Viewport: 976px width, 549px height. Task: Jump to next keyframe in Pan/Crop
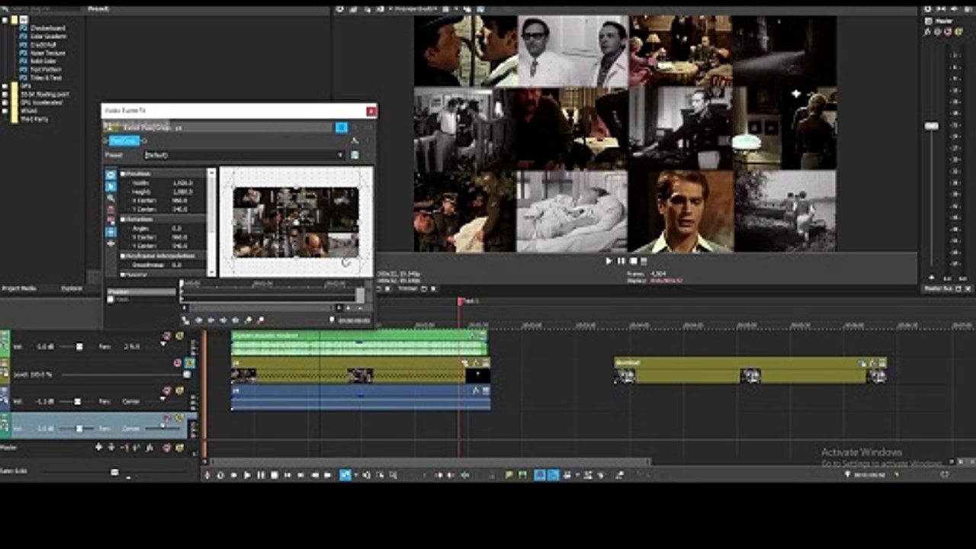(x=223, y=320)
